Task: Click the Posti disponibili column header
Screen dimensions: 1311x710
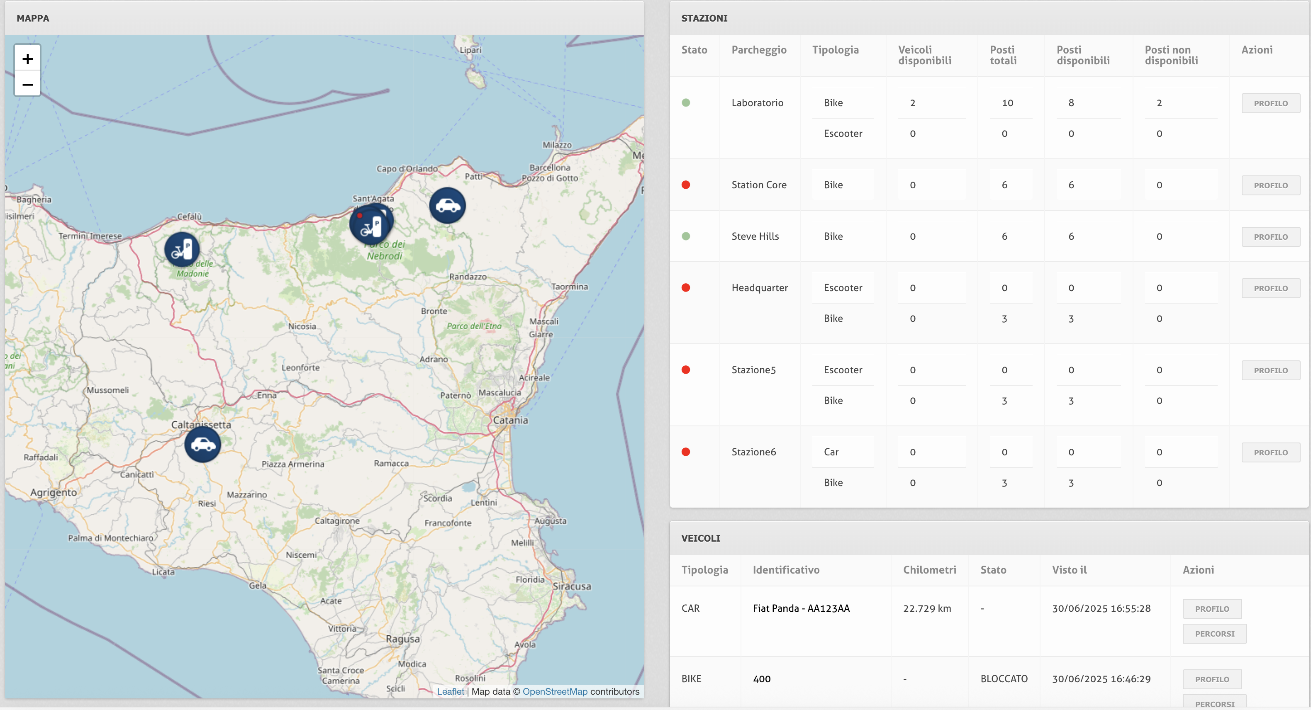Action: tap(1082, 55)
